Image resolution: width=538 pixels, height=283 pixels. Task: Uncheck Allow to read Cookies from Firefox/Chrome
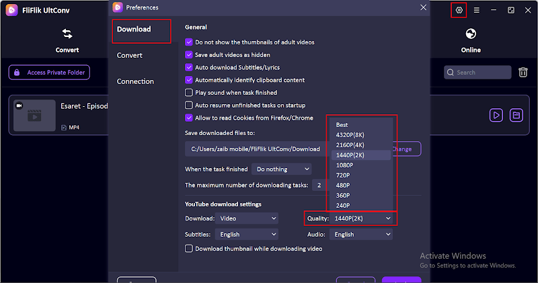click(x=189, y=118)
